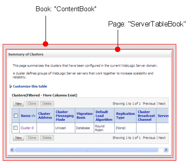This screenshot has height=163, width=188.
Task: Click the lower Previous pagination link
Action: coord(149,138)
